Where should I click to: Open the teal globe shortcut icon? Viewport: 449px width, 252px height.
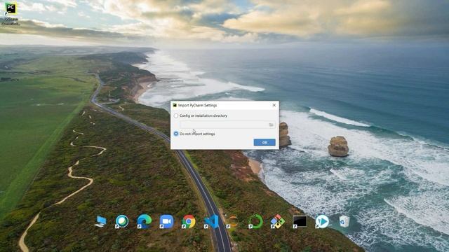click(x=121, y=221)
